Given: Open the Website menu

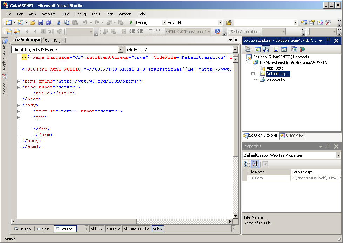Looking at the screenshot, I should [49, 14].
